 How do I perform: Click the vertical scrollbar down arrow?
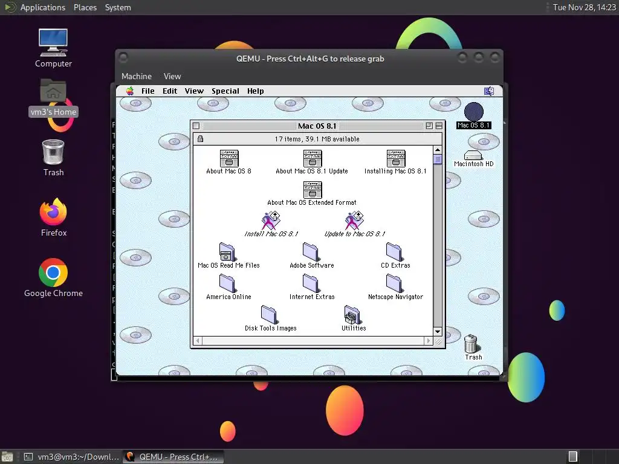438,332
